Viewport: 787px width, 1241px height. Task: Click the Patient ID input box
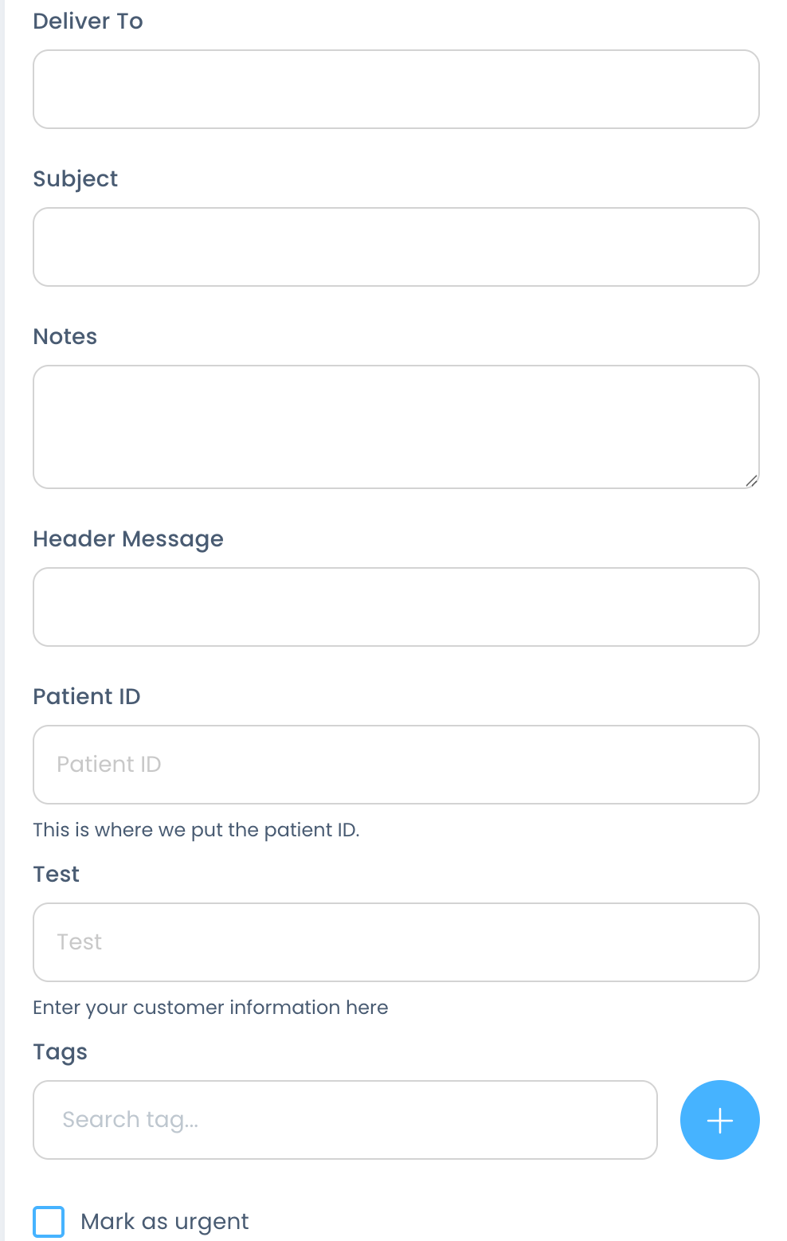[396, 765]
